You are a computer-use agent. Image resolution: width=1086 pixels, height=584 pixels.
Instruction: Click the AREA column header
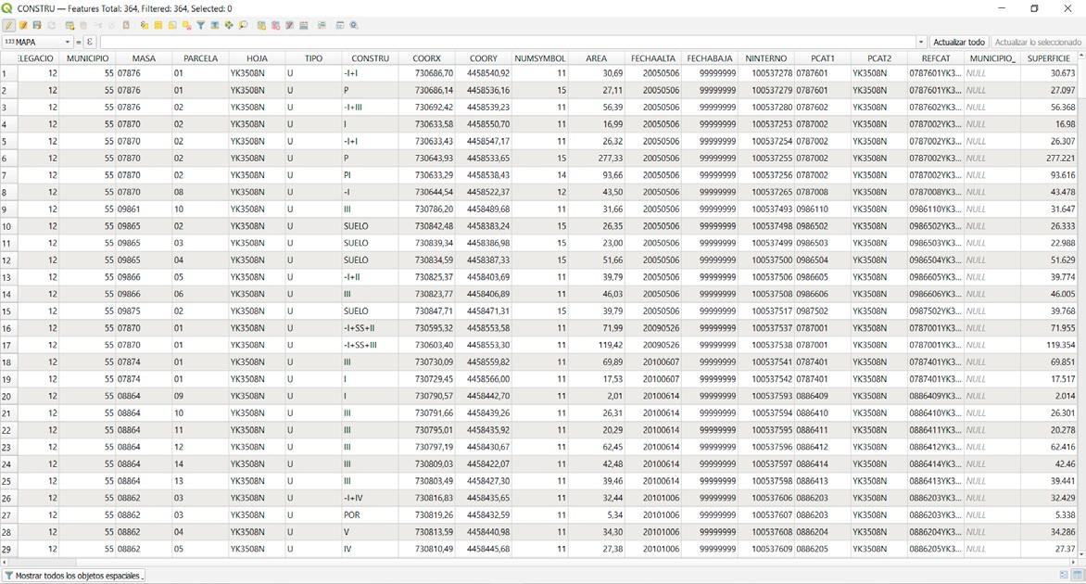(597, 58)
